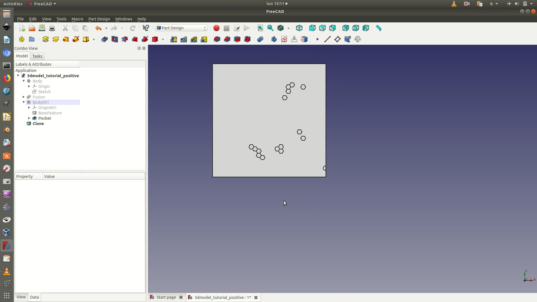Open Firefox from the dock
Screen dimensions: 537x302
[7, 78]
